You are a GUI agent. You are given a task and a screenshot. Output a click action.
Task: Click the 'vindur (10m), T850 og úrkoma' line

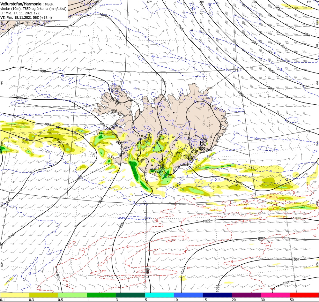point(33,9)
